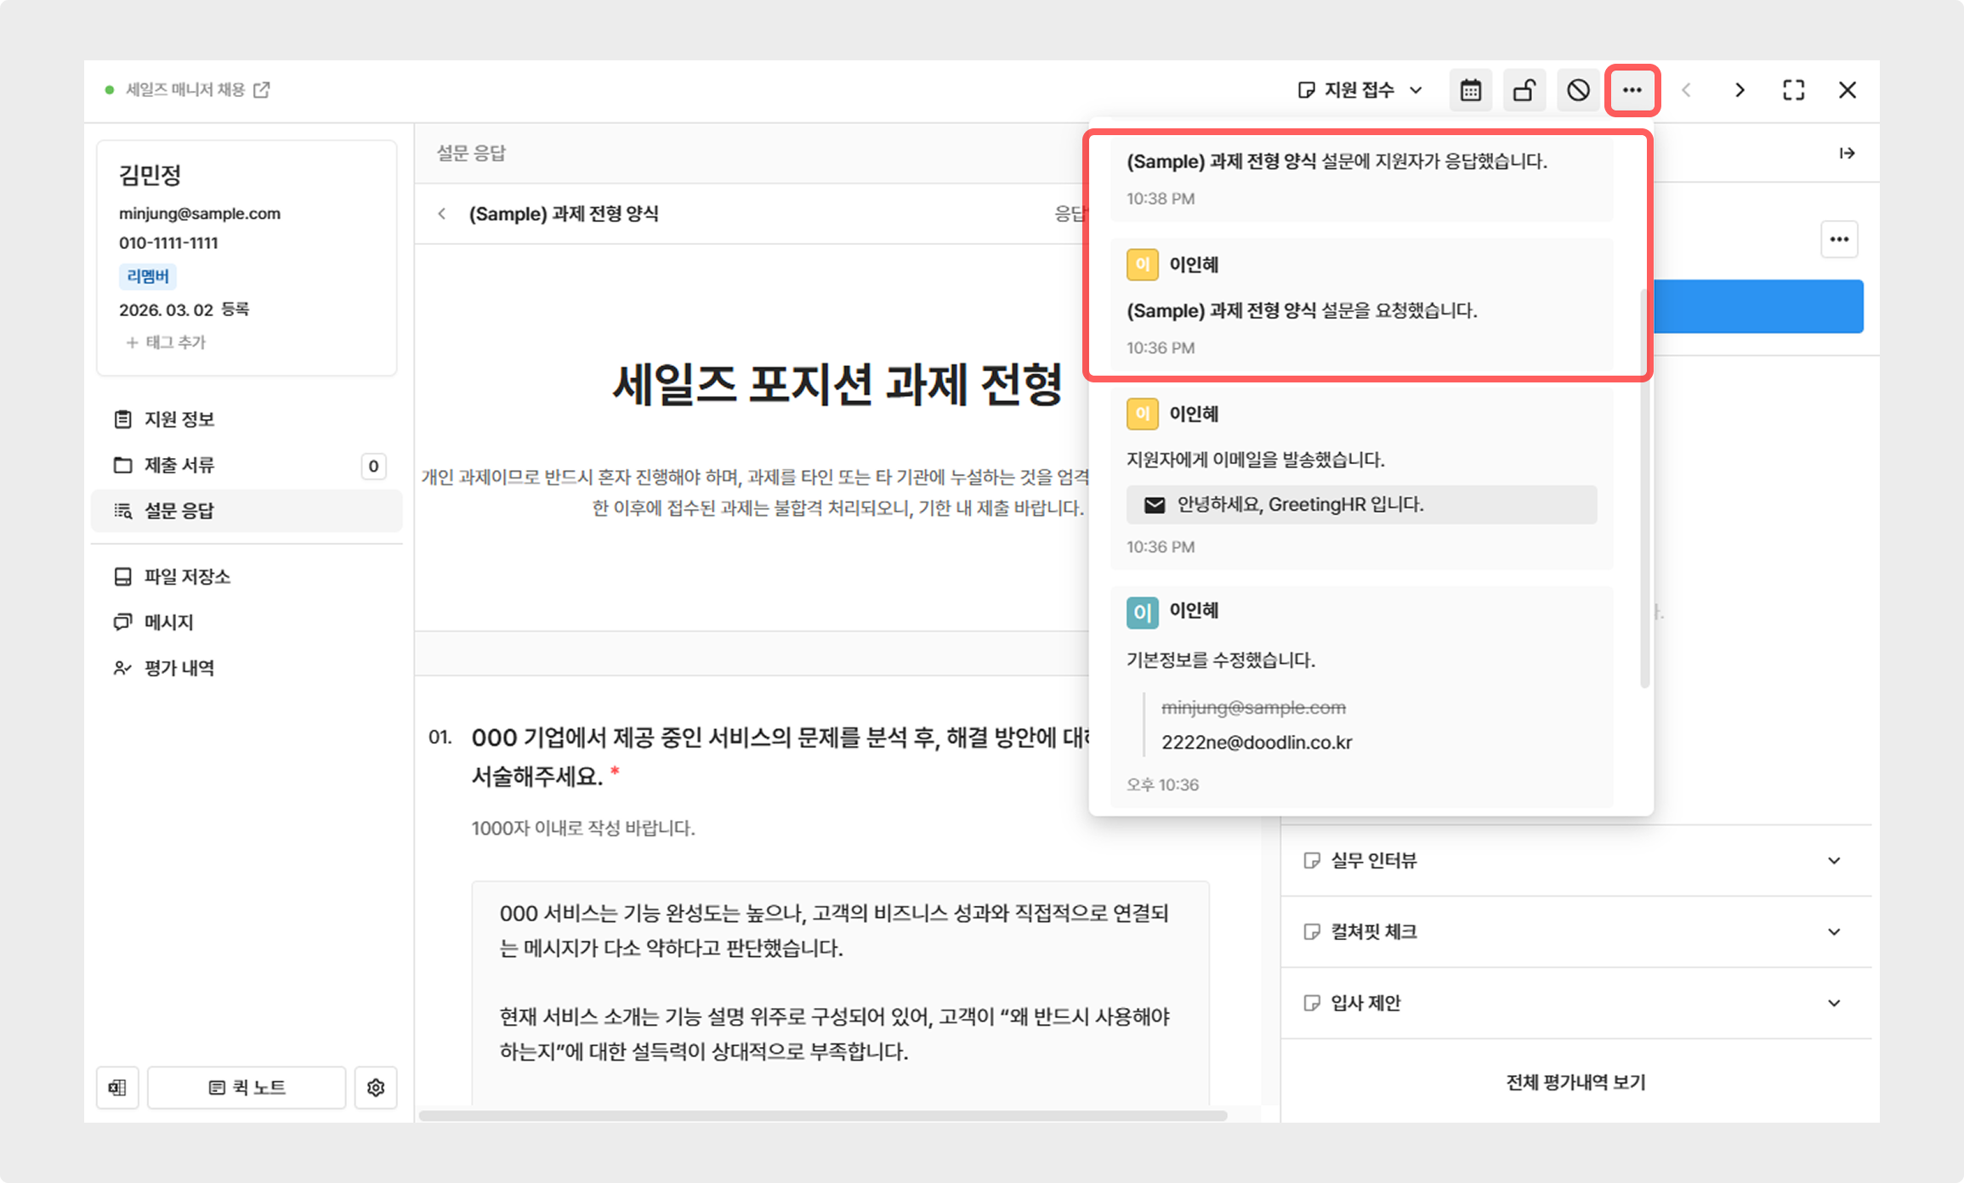Click the heading '세일즈 포지션 과제 전형'
The image size is (1964, 1183).
[837, 385]
